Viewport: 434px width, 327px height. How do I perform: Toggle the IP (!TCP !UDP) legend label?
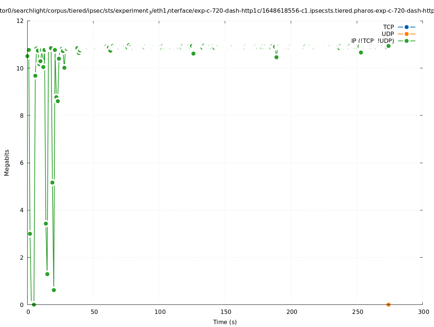(372, 41)
